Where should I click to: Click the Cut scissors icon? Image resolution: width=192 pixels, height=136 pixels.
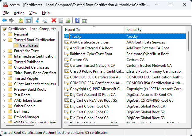[37, 20]
